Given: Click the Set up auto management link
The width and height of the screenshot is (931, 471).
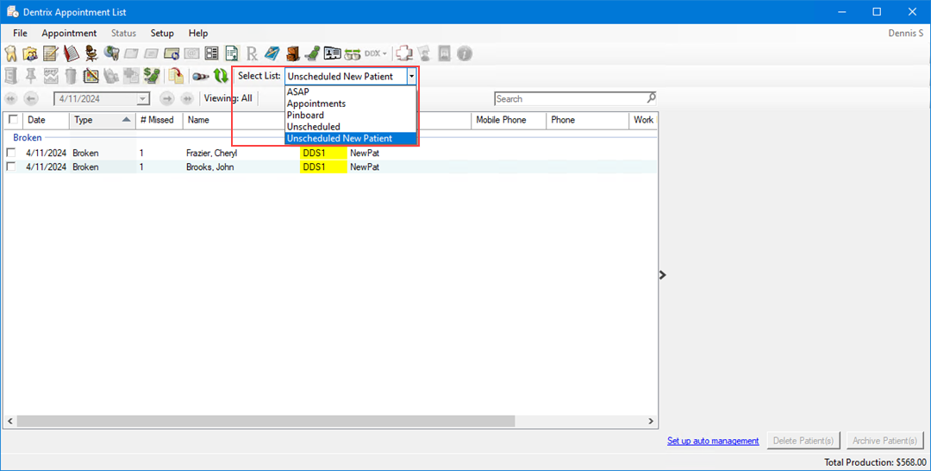Looking at the screenshot, I should [713, 441].
